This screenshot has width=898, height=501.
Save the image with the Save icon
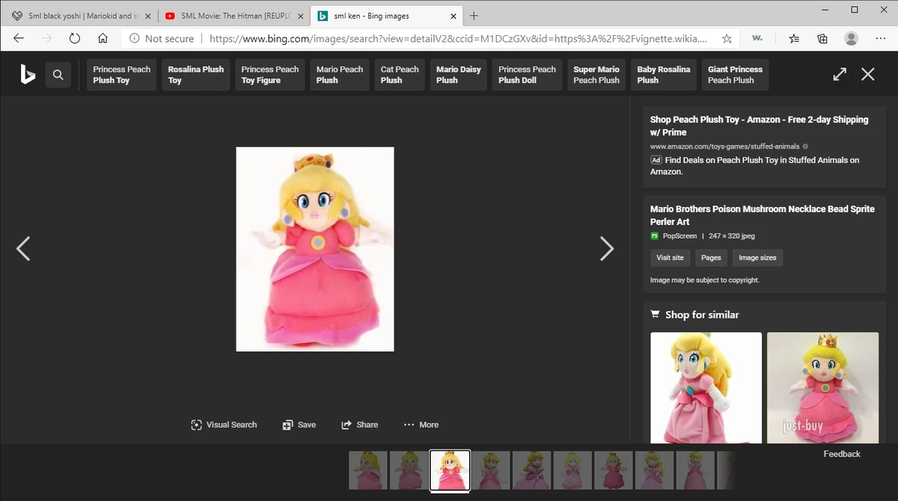(x=299, y=424)
